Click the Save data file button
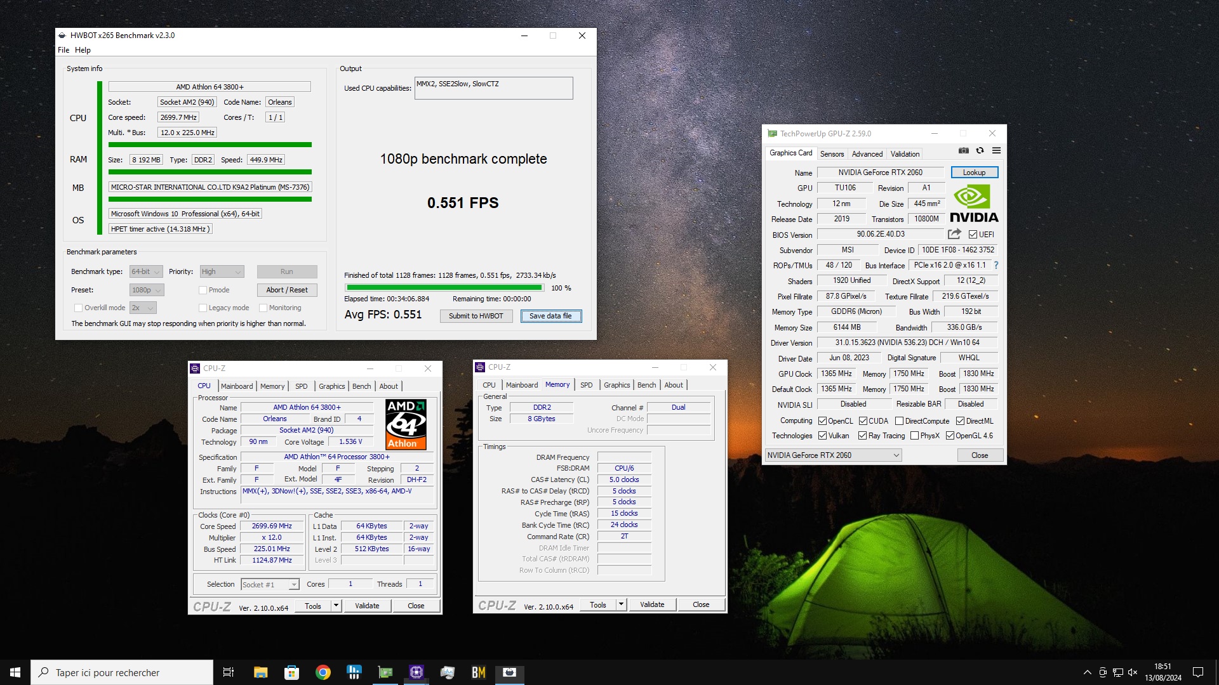The height and width of the screenshot is (685, 1219). [x=550, y=316]
